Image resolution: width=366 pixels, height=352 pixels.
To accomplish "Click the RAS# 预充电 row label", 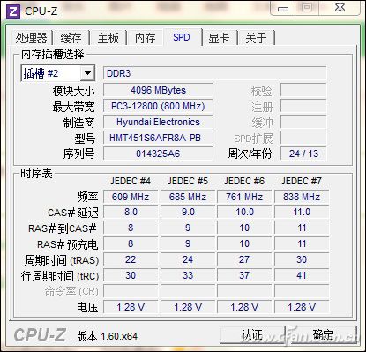I will (67, 244).
